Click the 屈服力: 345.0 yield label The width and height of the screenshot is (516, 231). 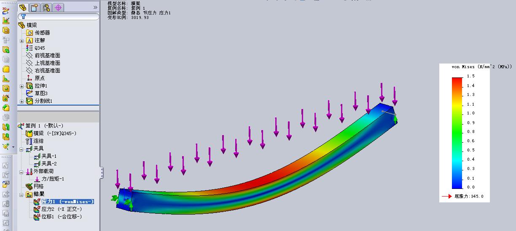[469, 196]
